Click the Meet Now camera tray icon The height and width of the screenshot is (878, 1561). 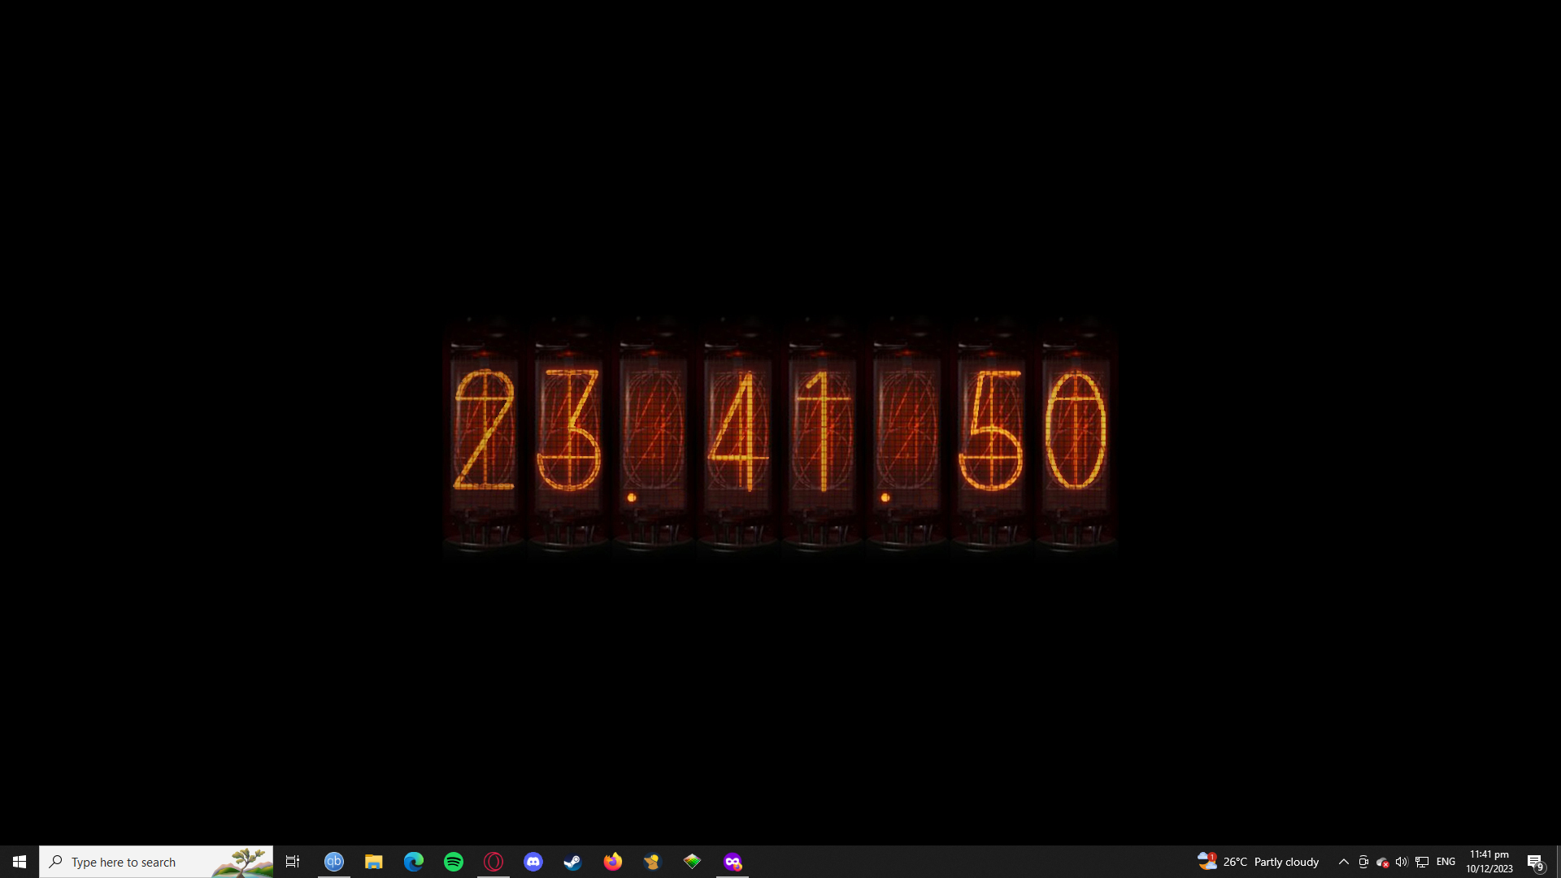coord(1363,862)
